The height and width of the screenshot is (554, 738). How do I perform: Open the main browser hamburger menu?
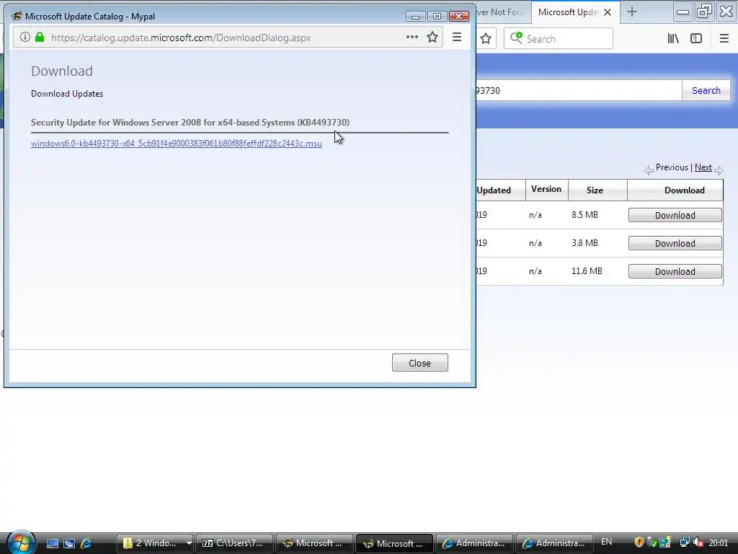724,39
